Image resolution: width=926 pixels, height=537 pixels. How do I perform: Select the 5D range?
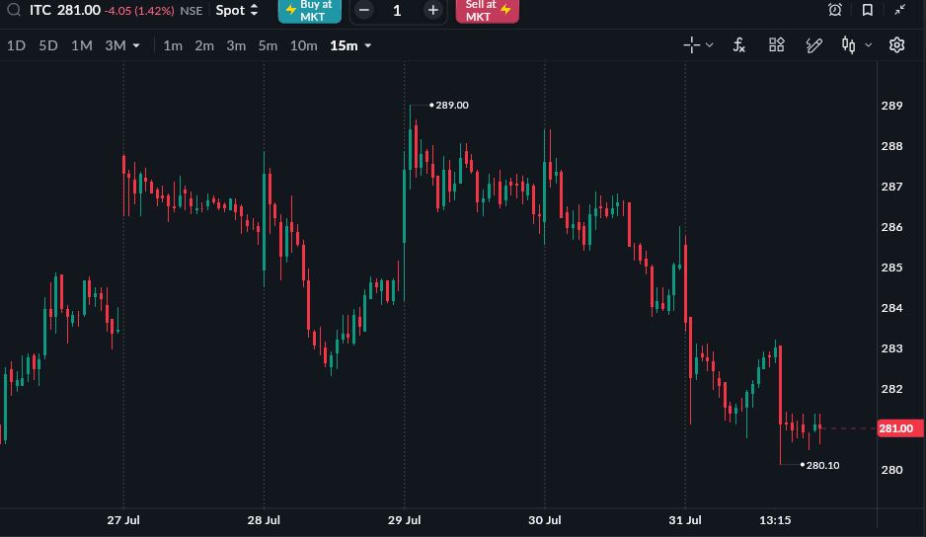(x=48, y=45)
